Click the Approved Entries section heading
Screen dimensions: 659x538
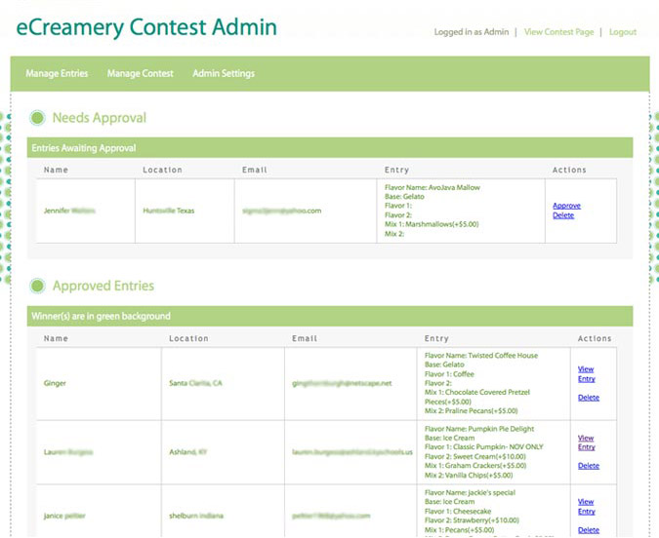103,286
